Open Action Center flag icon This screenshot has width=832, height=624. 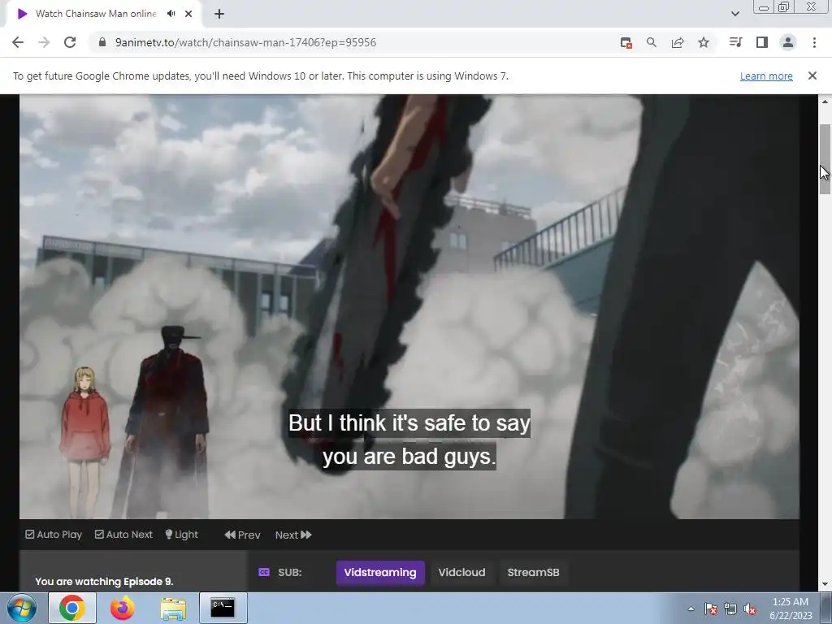[710, 609]
